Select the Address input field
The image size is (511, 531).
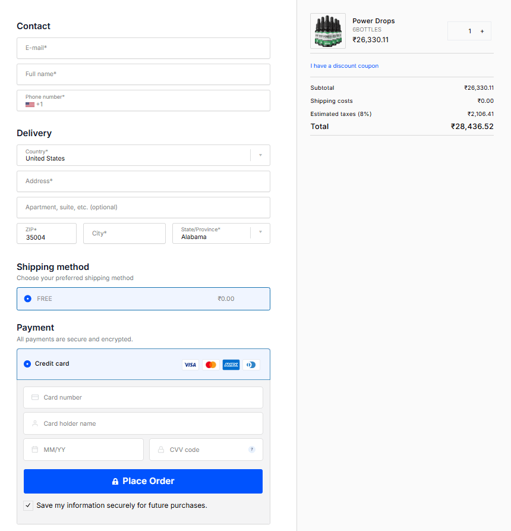point(143,181)
